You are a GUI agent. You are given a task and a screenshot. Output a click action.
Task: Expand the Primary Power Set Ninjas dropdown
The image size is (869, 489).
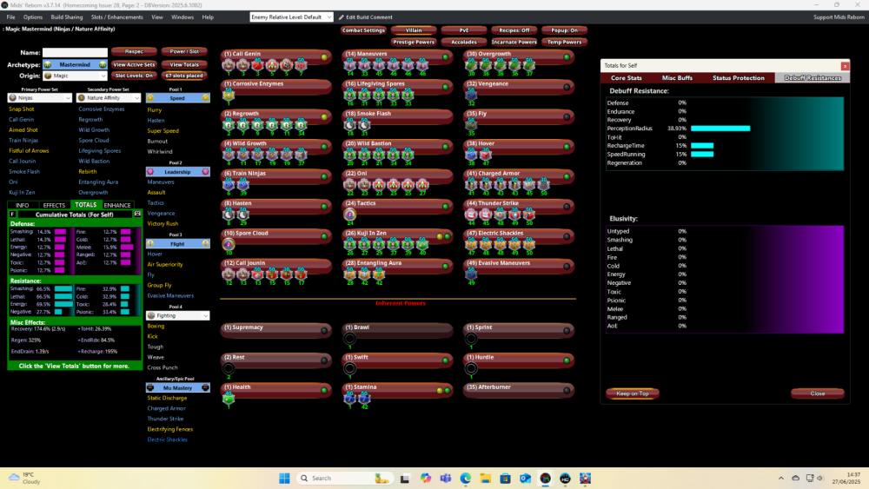pyautogui.click(x=39, y=98)
